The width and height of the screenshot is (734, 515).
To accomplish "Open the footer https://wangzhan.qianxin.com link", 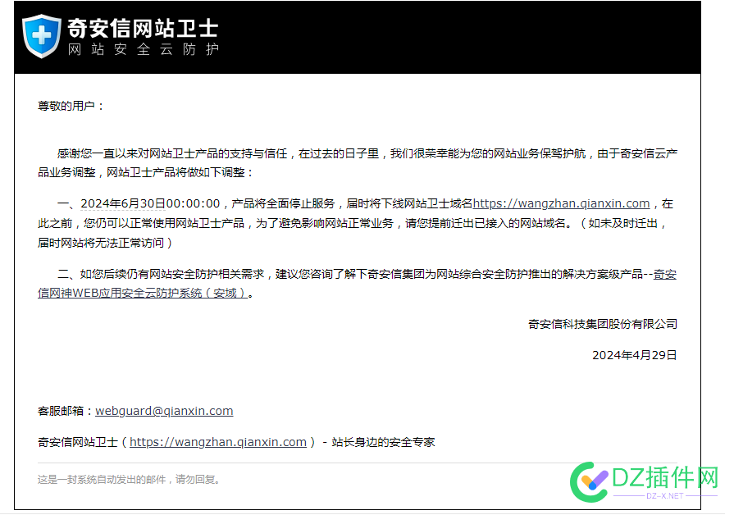I will click(217, 442).
